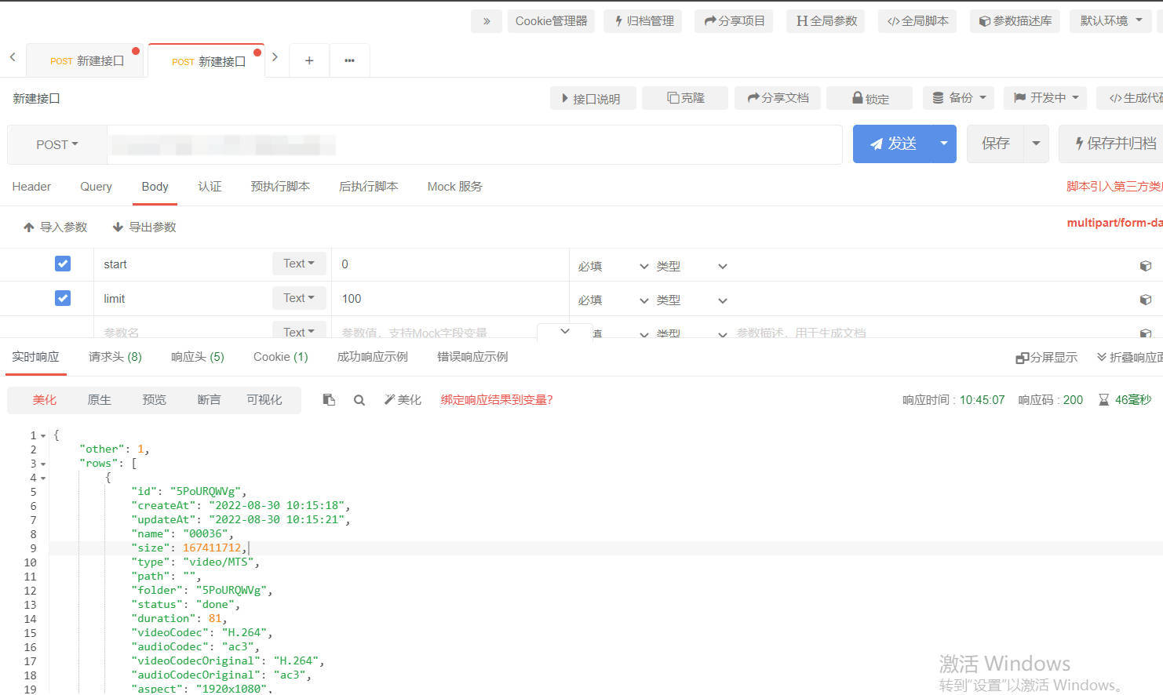Click the copy response icon
Image resolution: width=1163 pixels, height=695 pixels.
click(329, 400)
